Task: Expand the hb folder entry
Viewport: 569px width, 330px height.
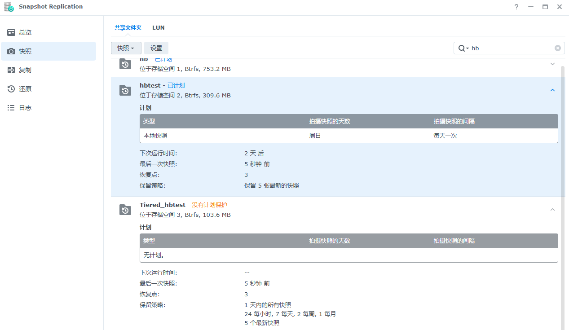Action: (552, 64)
